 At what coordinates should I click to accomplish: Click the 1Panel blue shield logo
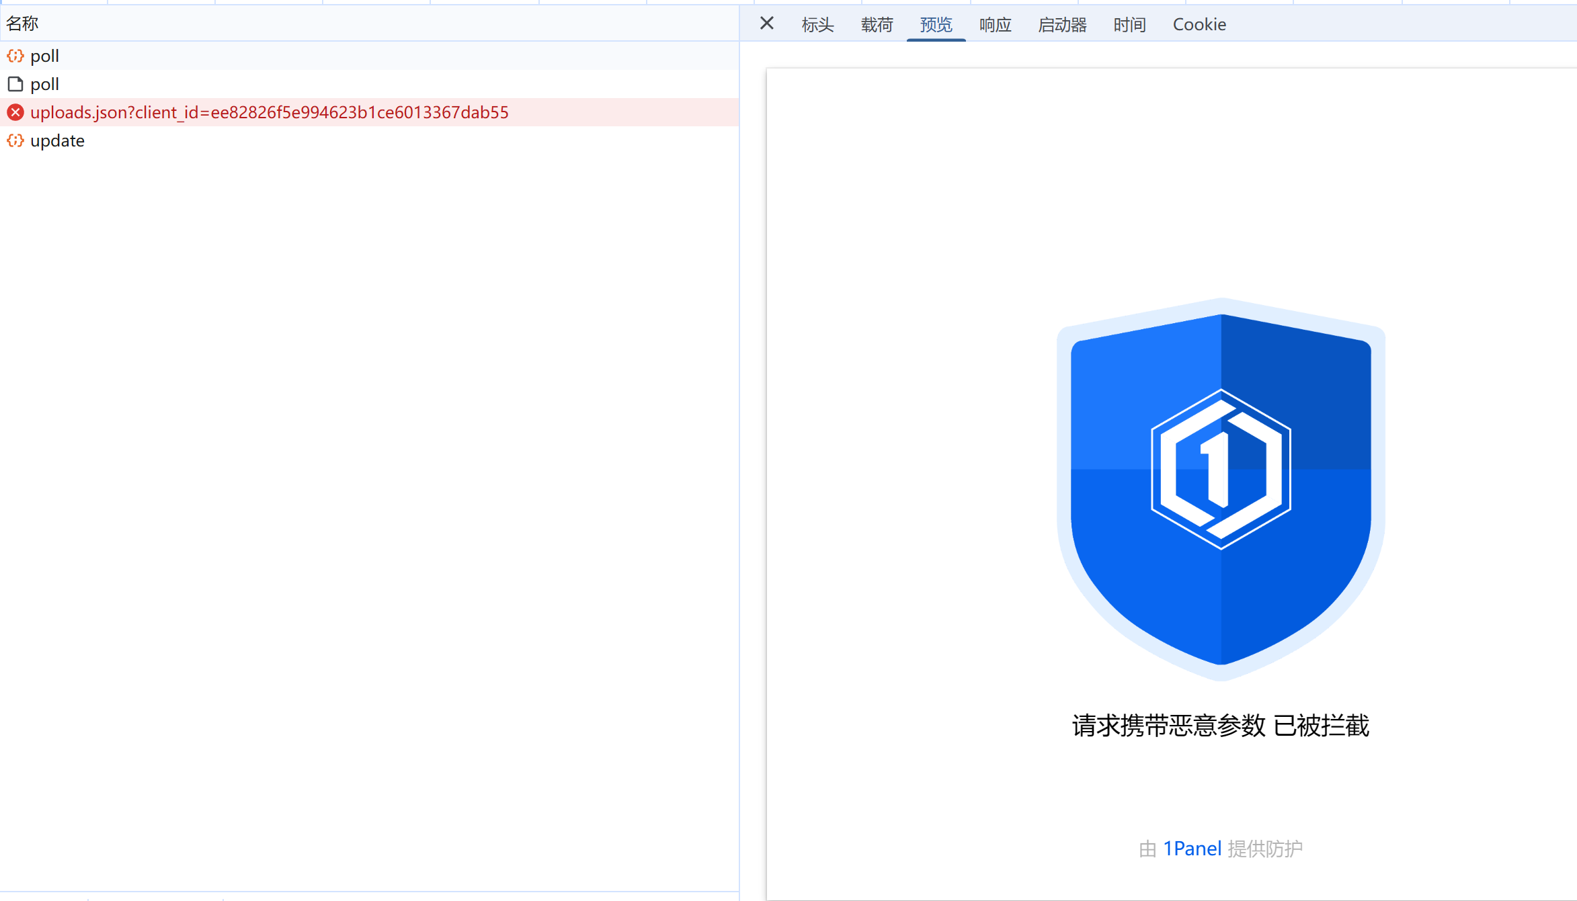pos(1221,488)
